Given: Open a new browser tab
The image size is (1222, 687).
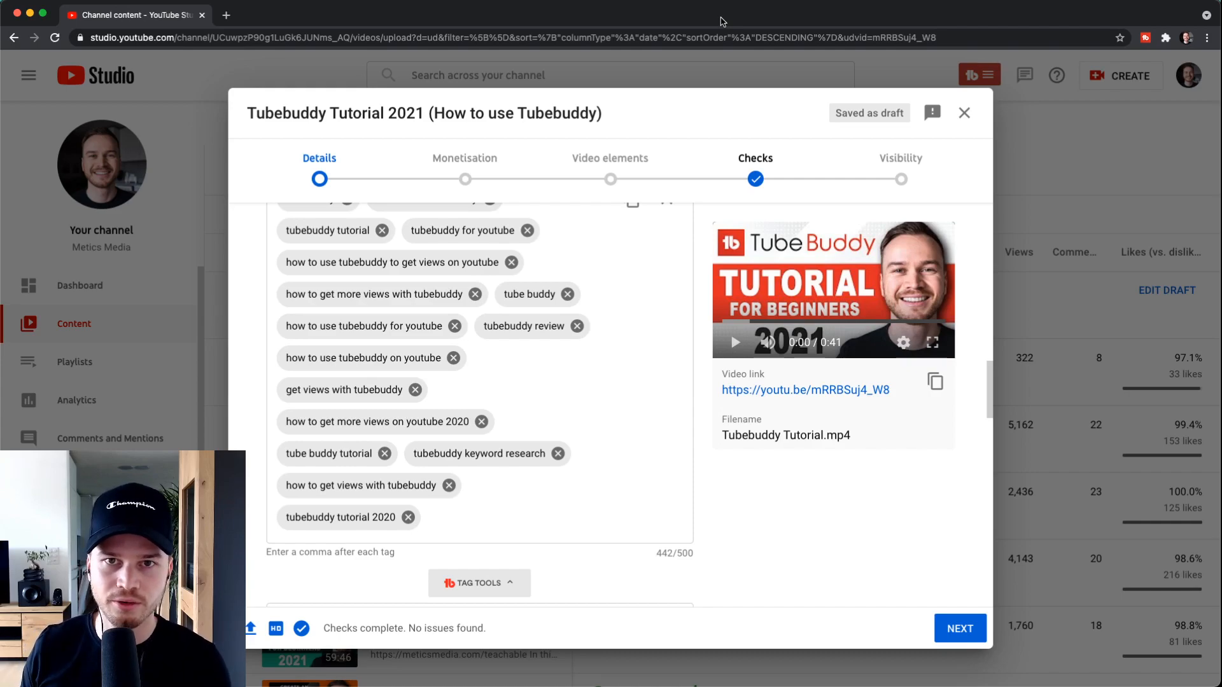Looking at the screenshot, I should (226, 15).
